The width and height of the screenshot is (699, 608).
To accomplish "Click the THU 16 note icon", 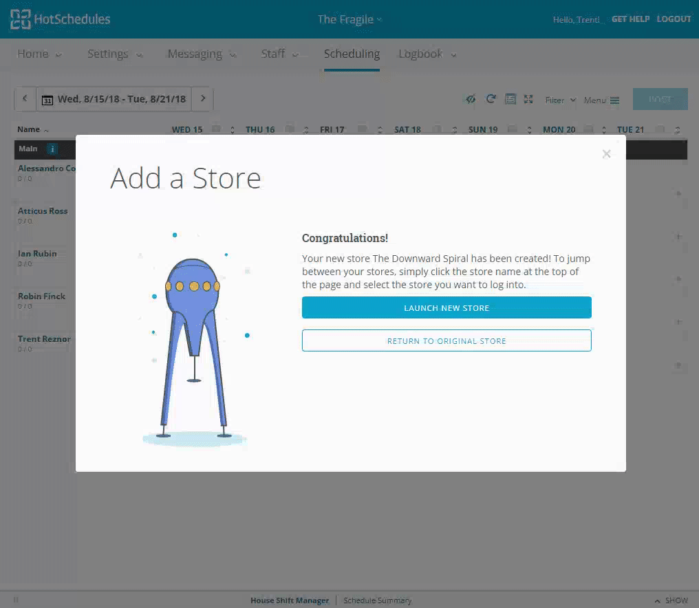I will pyautogui.click(x=290, y=129).
